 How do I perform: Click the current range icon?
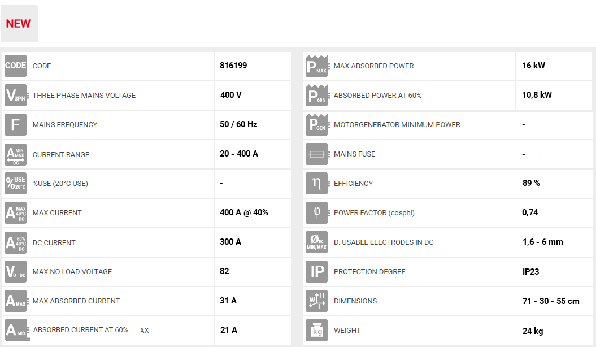pos(16,154)
